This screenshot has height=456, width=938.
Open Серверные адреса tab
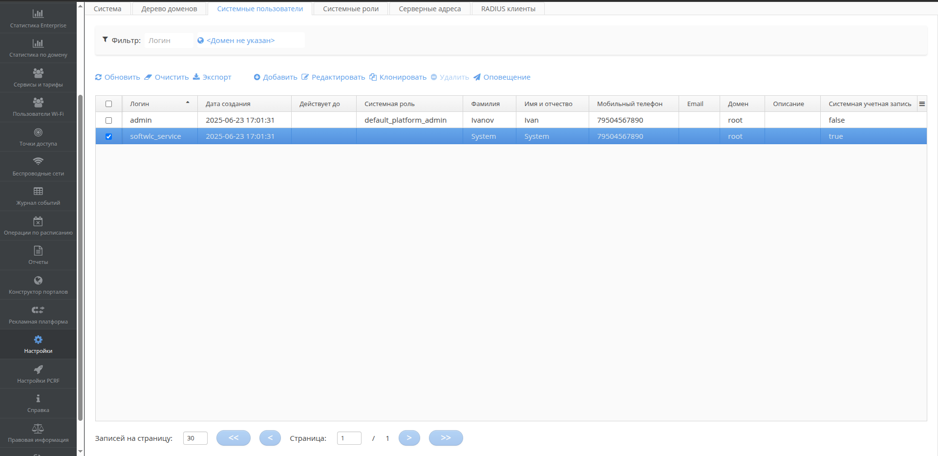[x=430, y=9]
